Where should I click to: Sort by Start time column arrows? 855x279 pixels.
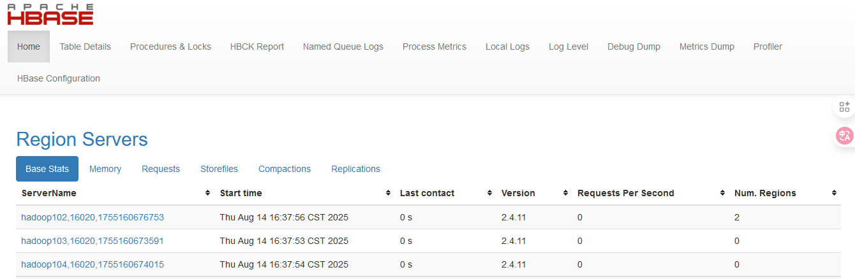point(388,193)
